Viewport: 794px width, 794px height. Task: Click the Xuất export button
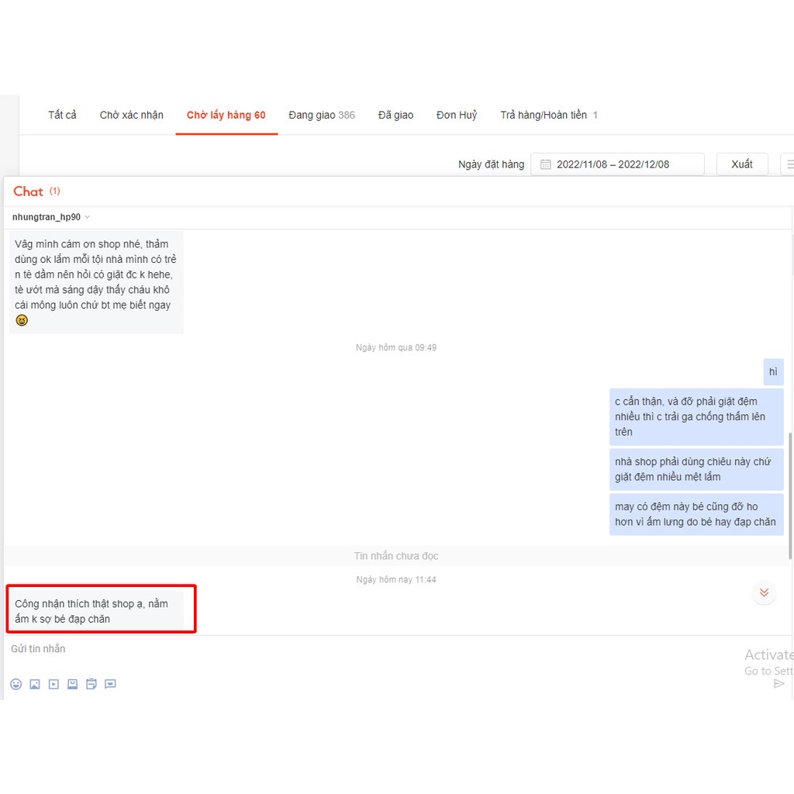click(x=742, y=164)
